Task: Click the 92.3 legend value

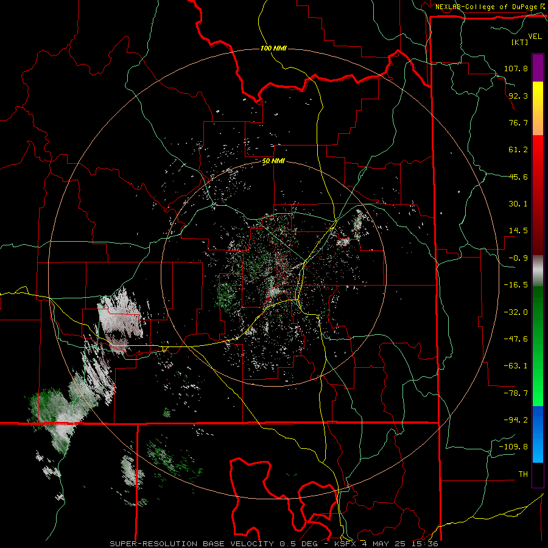Action: [518, 96]
